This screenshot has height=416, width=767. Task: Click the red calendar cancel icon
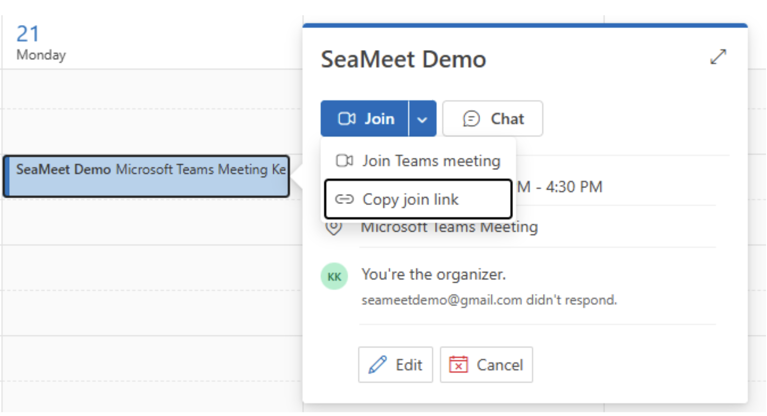458,365
